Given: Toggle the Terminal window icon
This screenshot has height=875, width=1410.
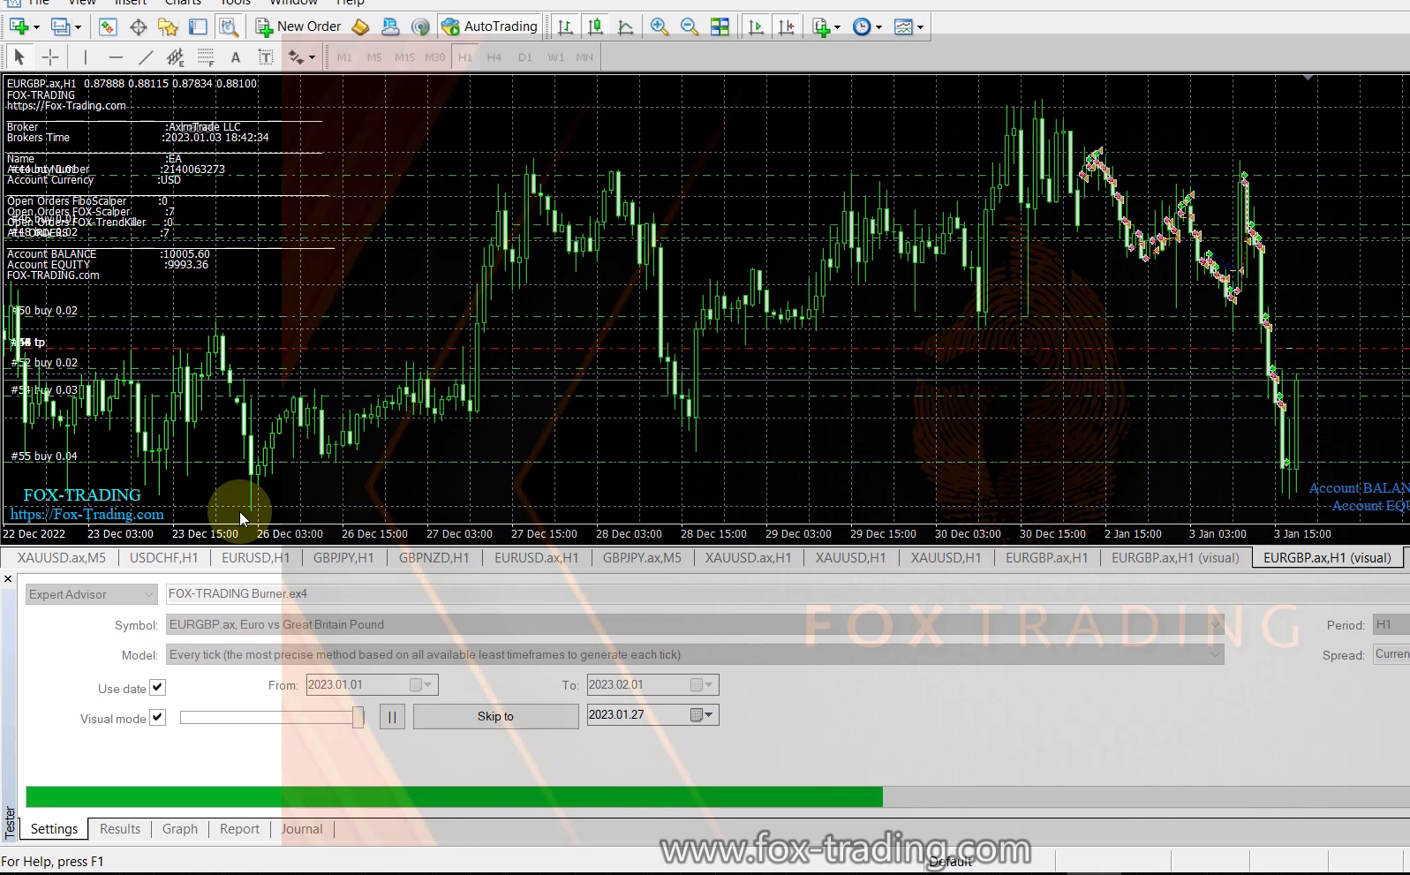Looking at the screenshot, I should [198, 26].
